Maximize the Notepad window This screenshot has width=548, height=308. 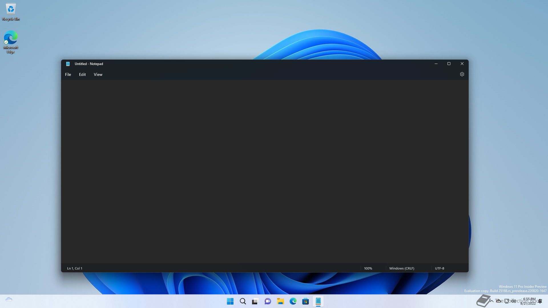coord(449,64)
